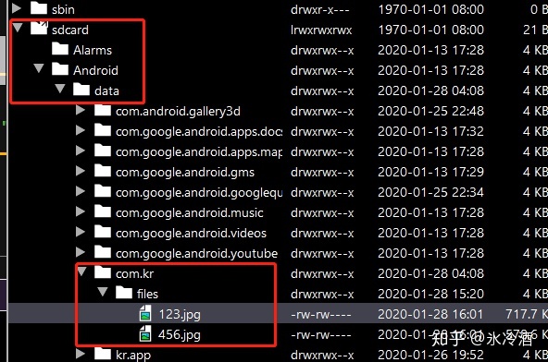Expand the kr.app folder arrow
548x362 pixels.
tap(81, 354)
